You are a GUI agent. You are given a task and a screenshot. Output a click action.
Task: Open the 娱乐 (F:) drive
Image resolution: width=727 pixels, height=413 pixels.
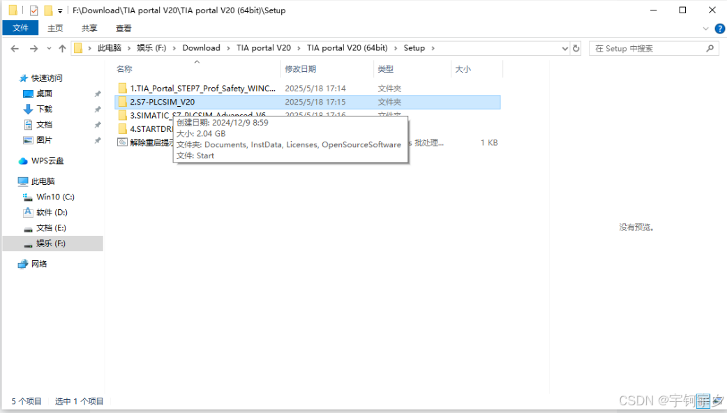click(50, 243)
